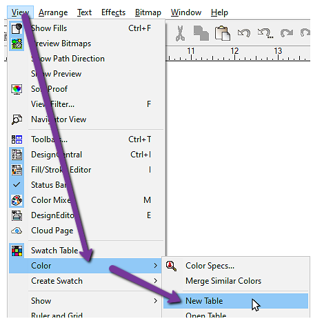Click the Copy icon in toolbar
313x321 pixels.
point(201,33)
